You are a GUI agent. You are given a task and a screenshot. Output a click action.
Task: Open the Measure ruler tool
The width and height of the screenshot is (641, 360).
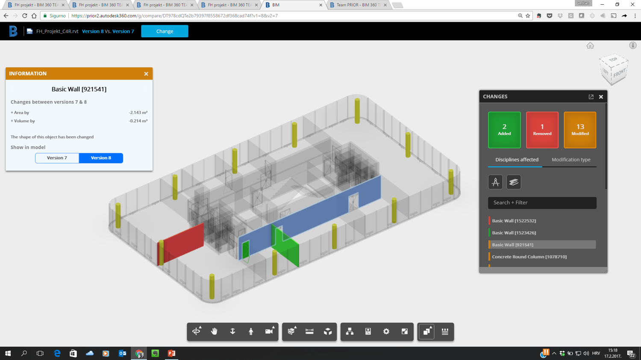[x=309, y=331]
